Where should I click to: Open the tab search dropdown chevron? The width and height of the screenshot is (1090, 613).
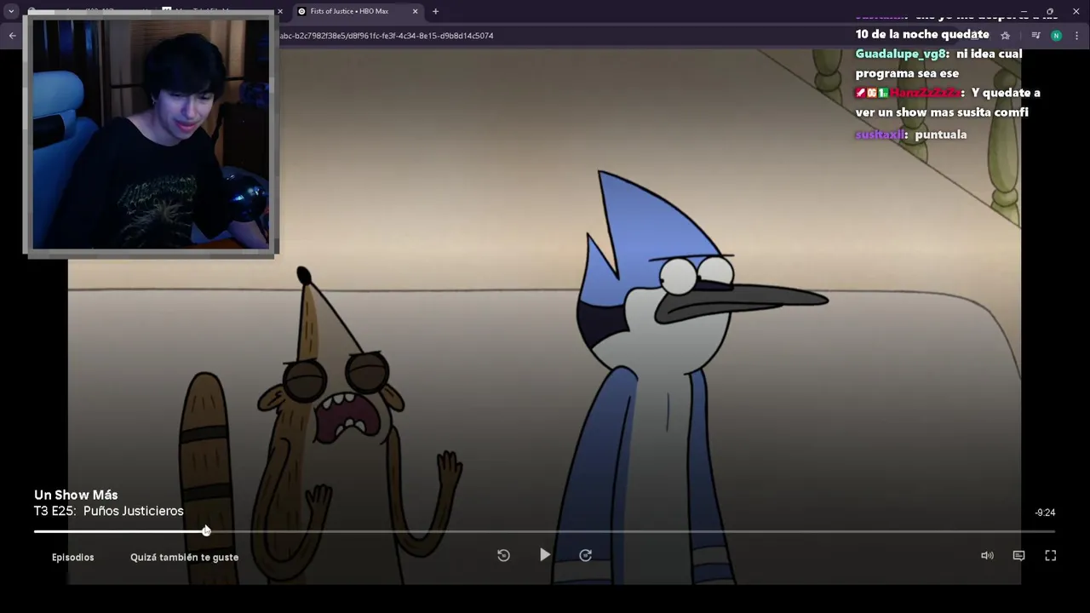point(11,11)
